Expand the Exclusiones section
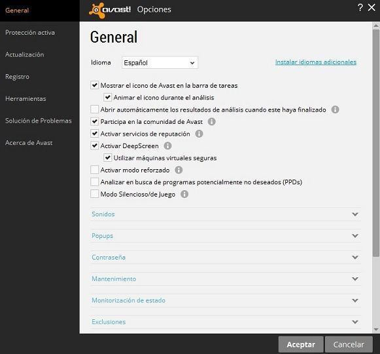The width and height of the screenshot is (380, 354). point(226,322)
